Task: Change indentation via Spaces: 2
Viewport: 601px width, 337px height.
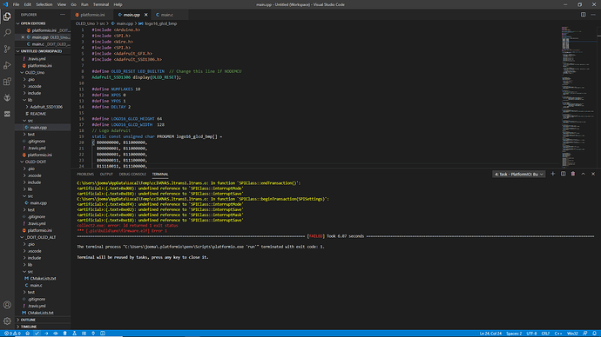Action: tap(514, 334)
